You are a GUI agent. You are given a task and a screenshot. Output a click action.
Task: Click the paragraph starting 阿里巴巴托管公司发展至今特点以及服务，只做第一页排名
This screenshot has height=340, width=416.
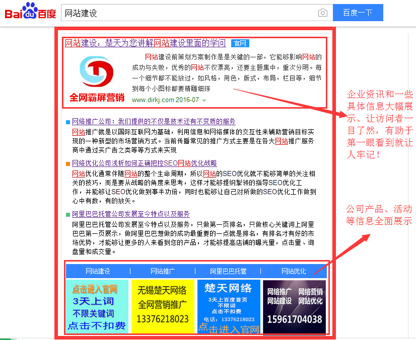pos(193,238)
